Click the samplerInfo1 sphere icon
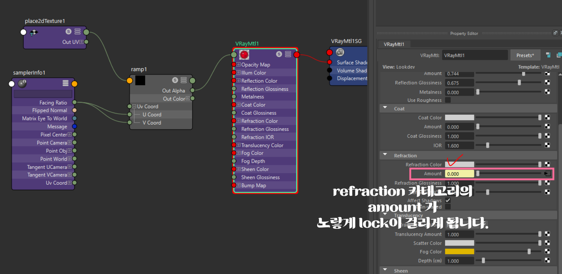562x274 pixels. click(x=22, y=84)
